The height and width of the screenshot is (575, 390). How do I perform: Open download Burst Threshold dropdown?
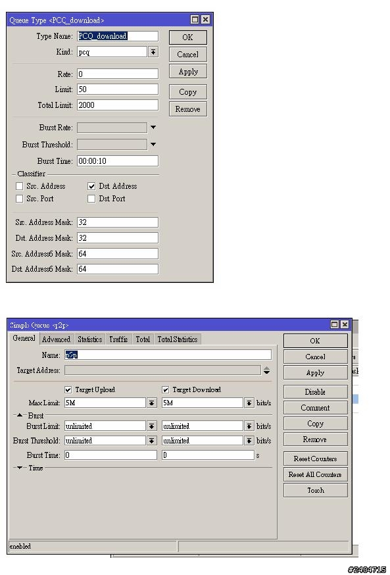(x=249, y=441)
